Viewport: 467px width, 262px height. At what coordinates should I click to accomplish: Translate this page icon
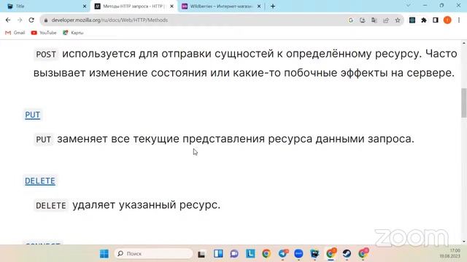[374, 20]
